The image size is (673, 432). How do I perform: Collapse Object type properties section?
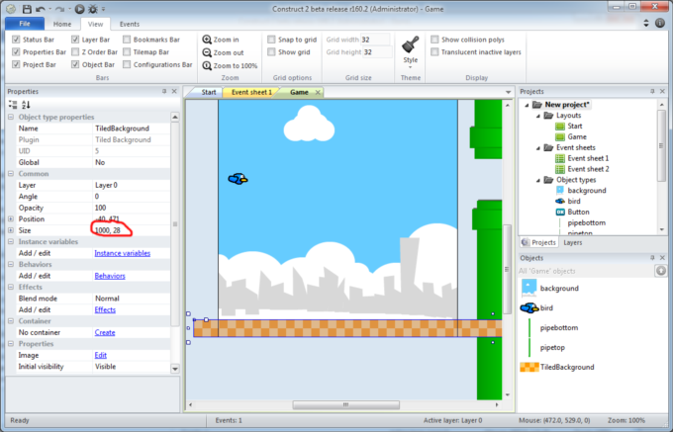(x=11, y=117)
